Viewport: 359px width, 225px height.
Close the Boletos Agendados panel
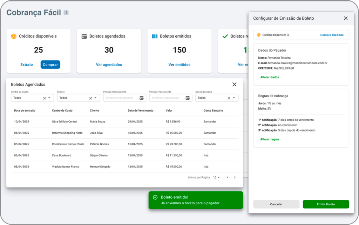click(235, 84)
